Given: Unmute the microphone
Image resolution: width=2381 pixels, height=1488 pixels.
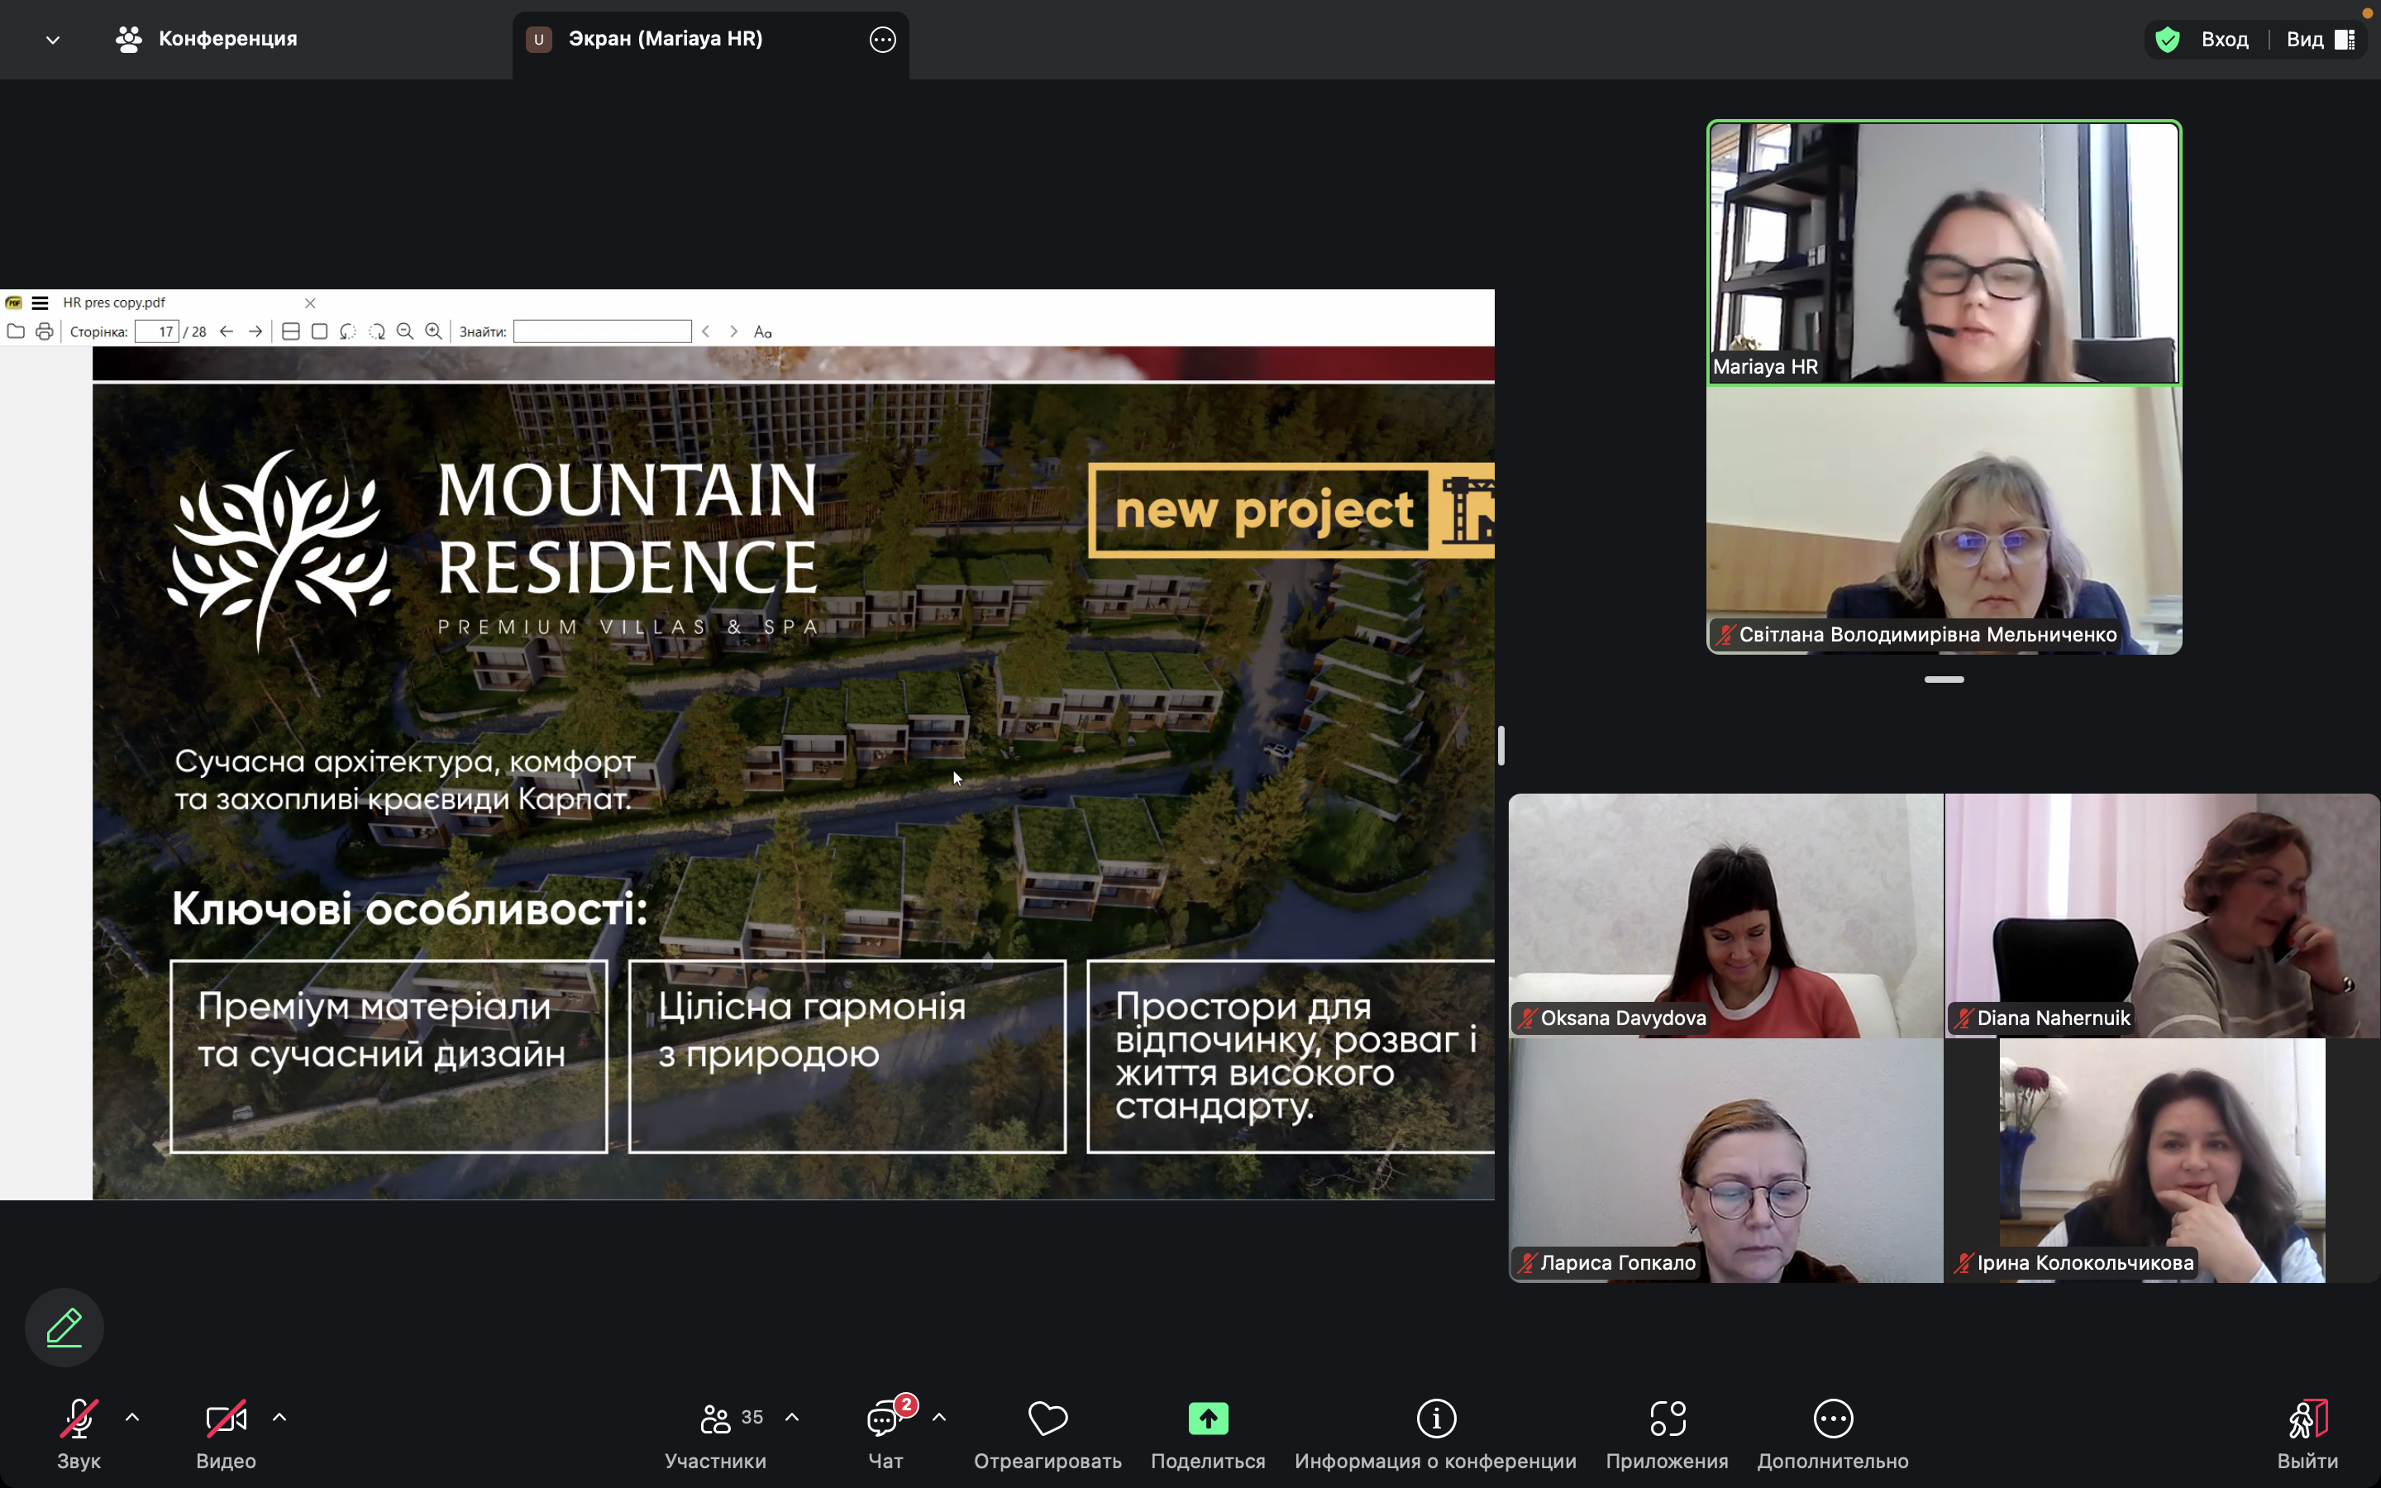Looking at the screenshot, I should coord(79,1418).
